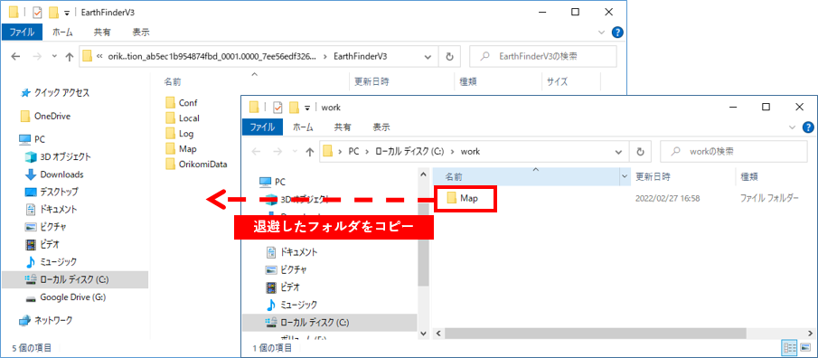Open 共有 tab in EarthFinderV3 window
This screenshot has width=818, height=358.
tap(102, 33)
